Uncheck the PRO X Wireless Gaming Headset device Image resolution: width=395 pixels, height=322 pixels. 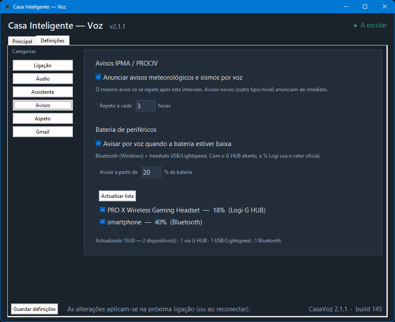[x=102, y=210]
